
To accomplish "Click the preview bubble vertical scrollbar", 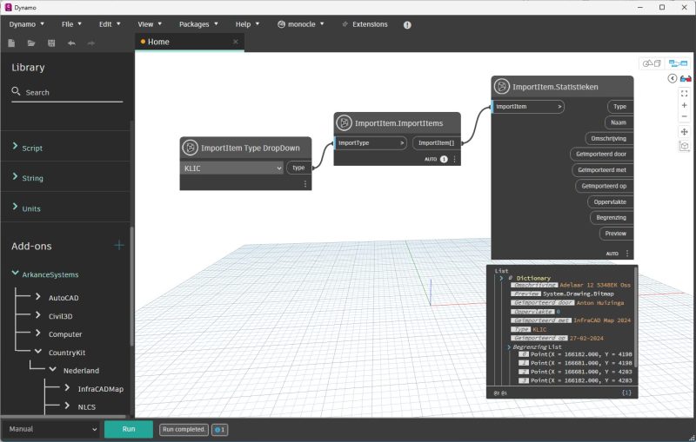I will [636, 317].
